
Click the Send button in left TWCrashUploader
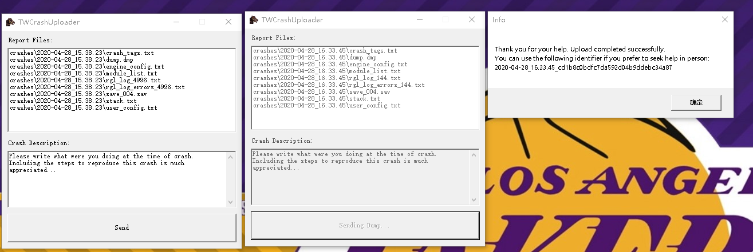[x=121, y=227]
